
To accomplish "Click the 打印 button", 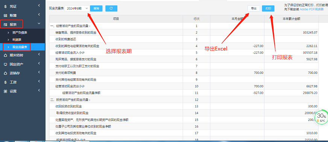I will pos(268,8).
